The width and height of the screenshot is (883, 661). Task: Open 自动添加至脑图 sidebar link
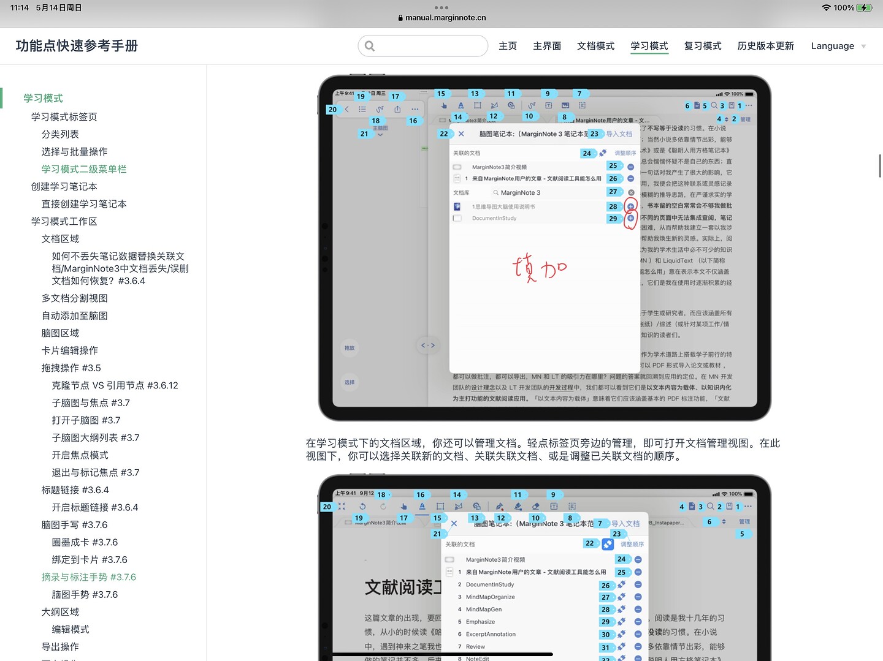[x=75, y=315]
